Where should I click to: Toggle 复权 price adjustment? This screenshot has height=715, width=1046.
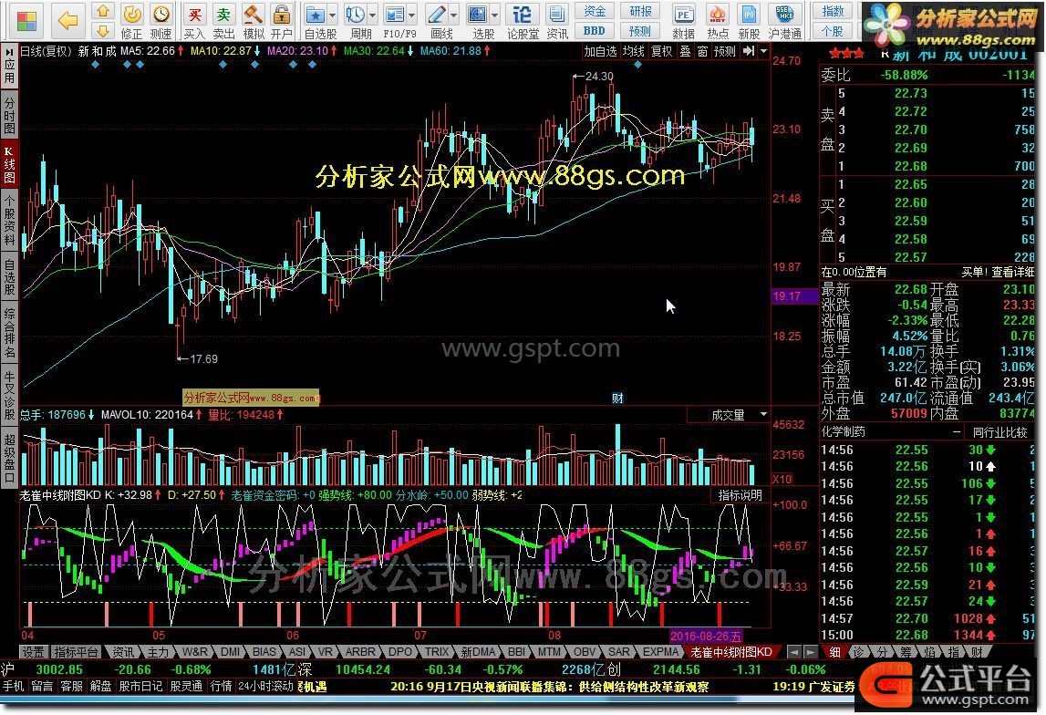[661, 51]
